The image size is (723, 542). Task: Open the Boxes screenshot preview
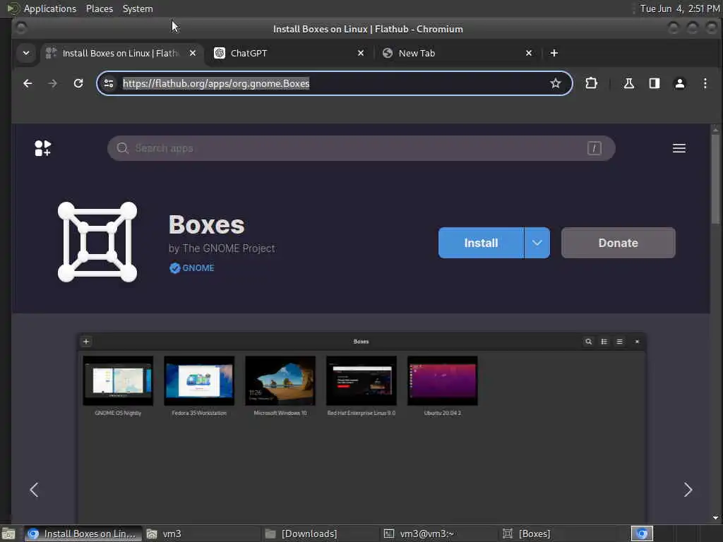[x=361, y=428]
